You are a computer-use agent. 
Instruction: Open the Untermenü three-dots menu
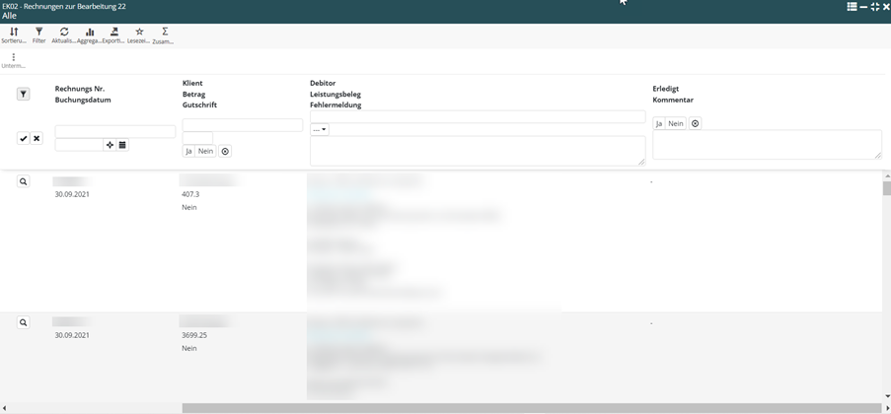click(14, 60)
